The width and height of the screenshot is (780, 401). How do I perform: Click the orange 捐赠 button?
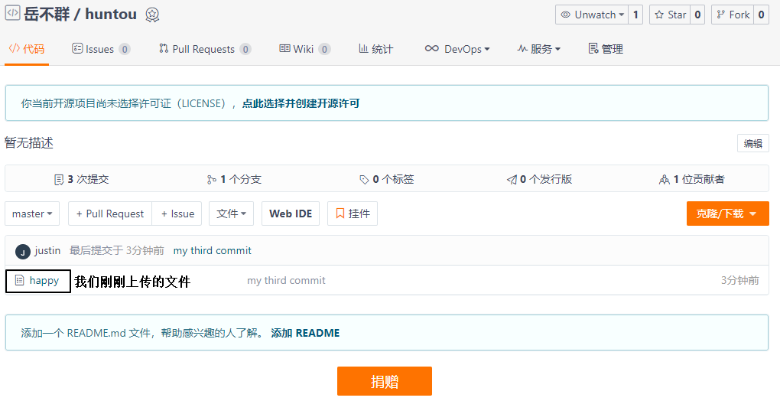384,381
